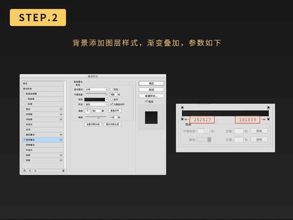Click the angle 90 input field

tap(96, 111)
